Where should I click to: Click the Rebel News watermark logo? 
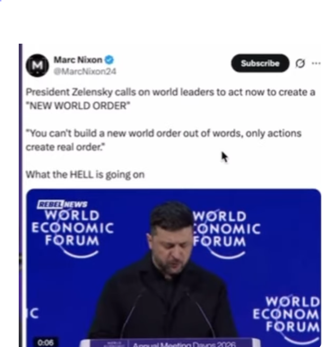click(62, 204)
